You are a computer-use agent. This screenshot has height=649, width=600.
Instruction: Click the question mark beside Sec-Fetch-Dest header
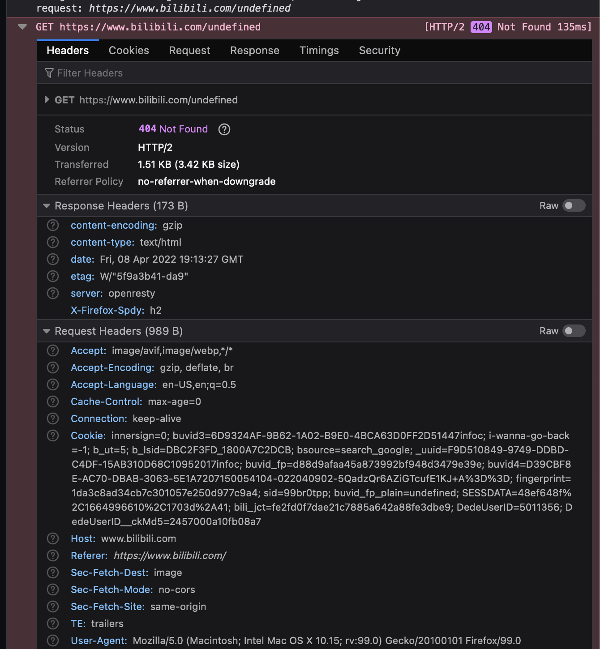pyautogui.click(x=52, y=572)
